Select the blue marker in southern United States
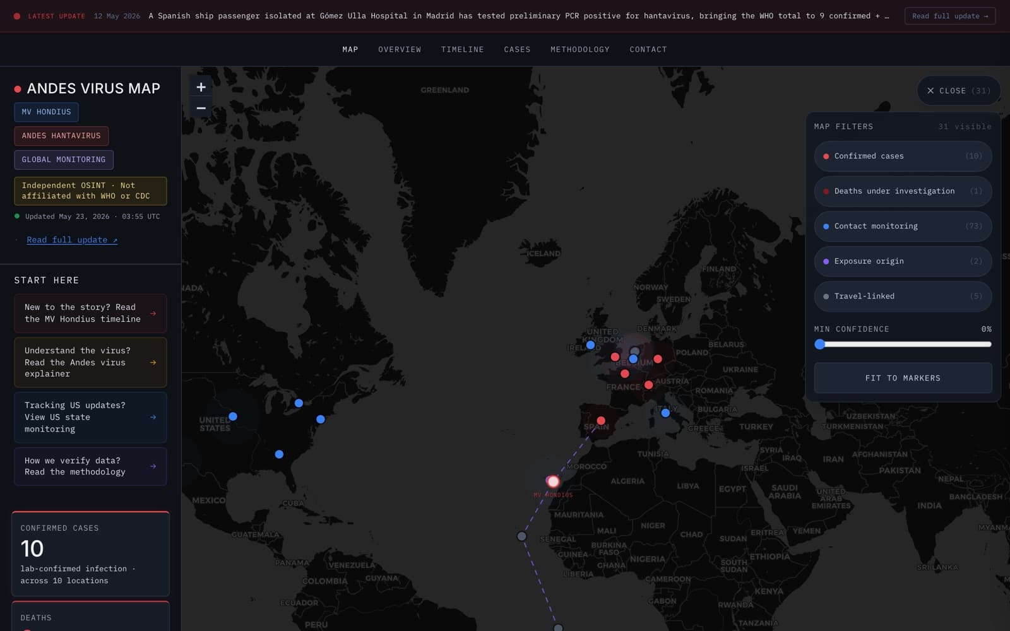Viewport: 1010px width, 631px height. [x=279, y=454]
